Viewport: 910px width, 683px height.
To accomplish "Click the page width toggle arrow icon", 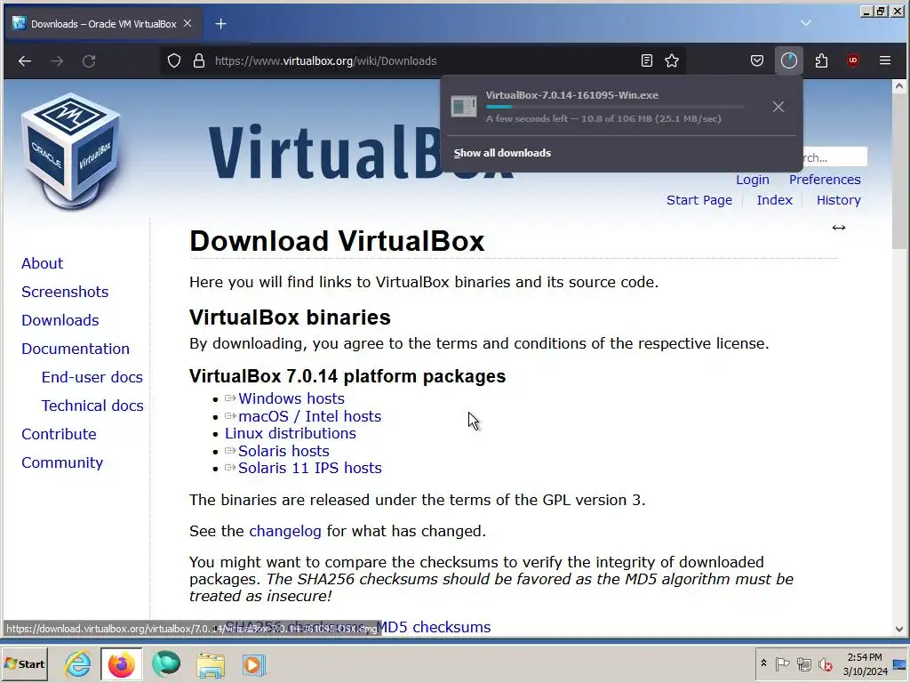I will [839, 228].
